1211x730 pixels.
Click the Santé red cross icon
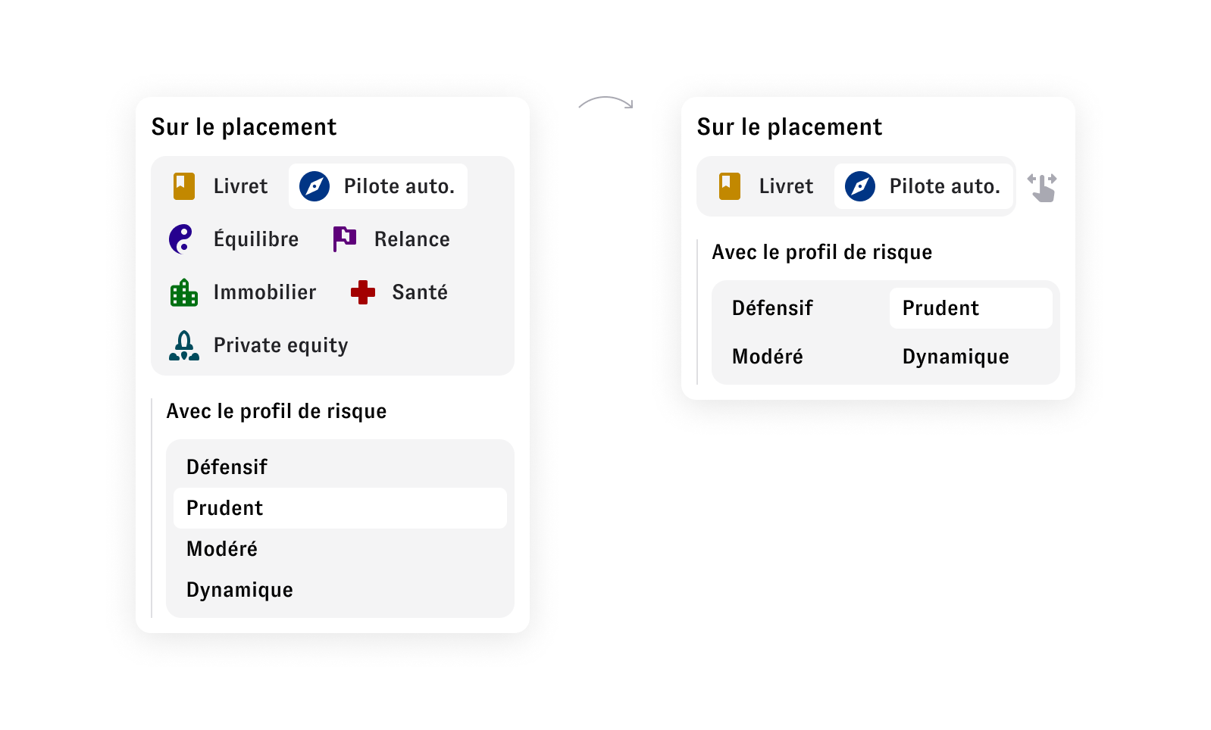tap(363, 292)
